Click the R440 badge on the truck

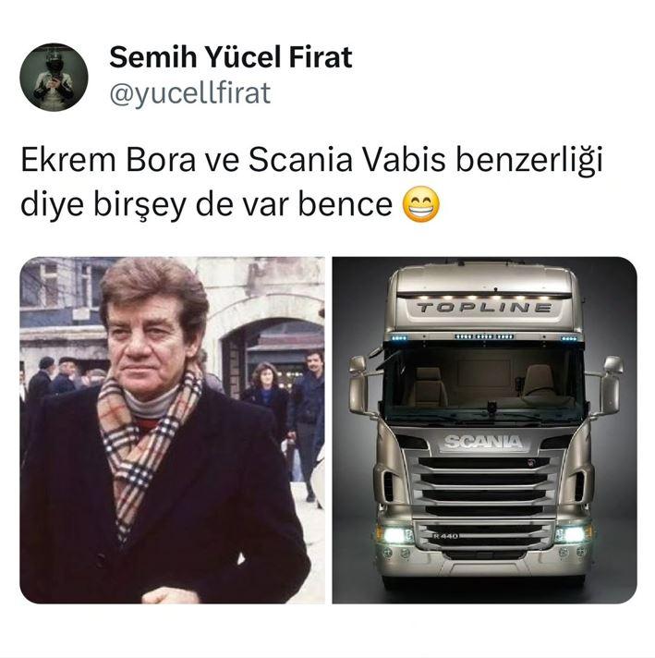pos(445,536)
